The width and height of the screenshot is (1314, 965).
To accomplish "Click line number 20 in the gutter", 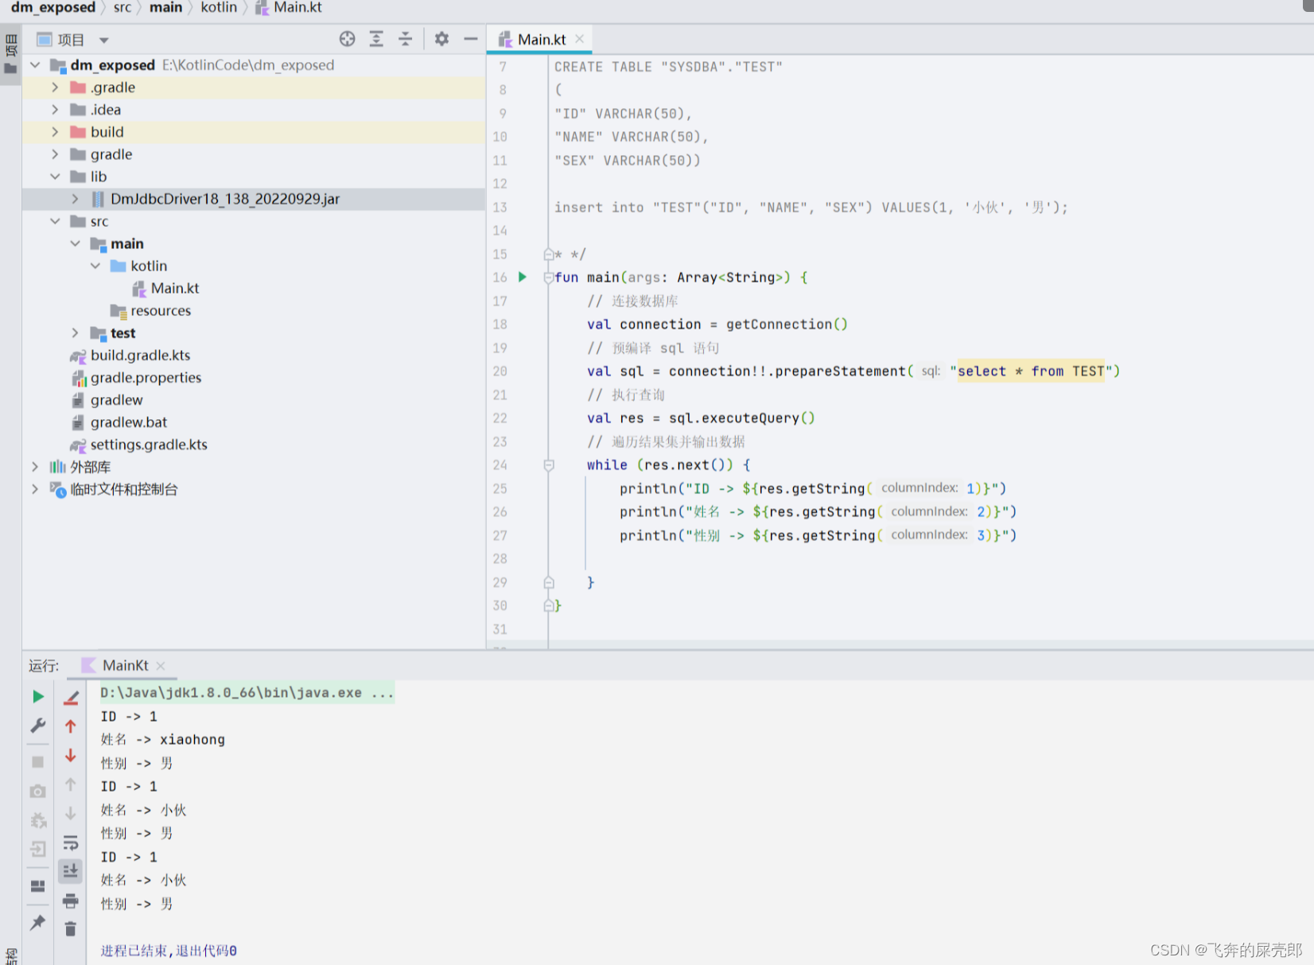I will tap(500, 371).
